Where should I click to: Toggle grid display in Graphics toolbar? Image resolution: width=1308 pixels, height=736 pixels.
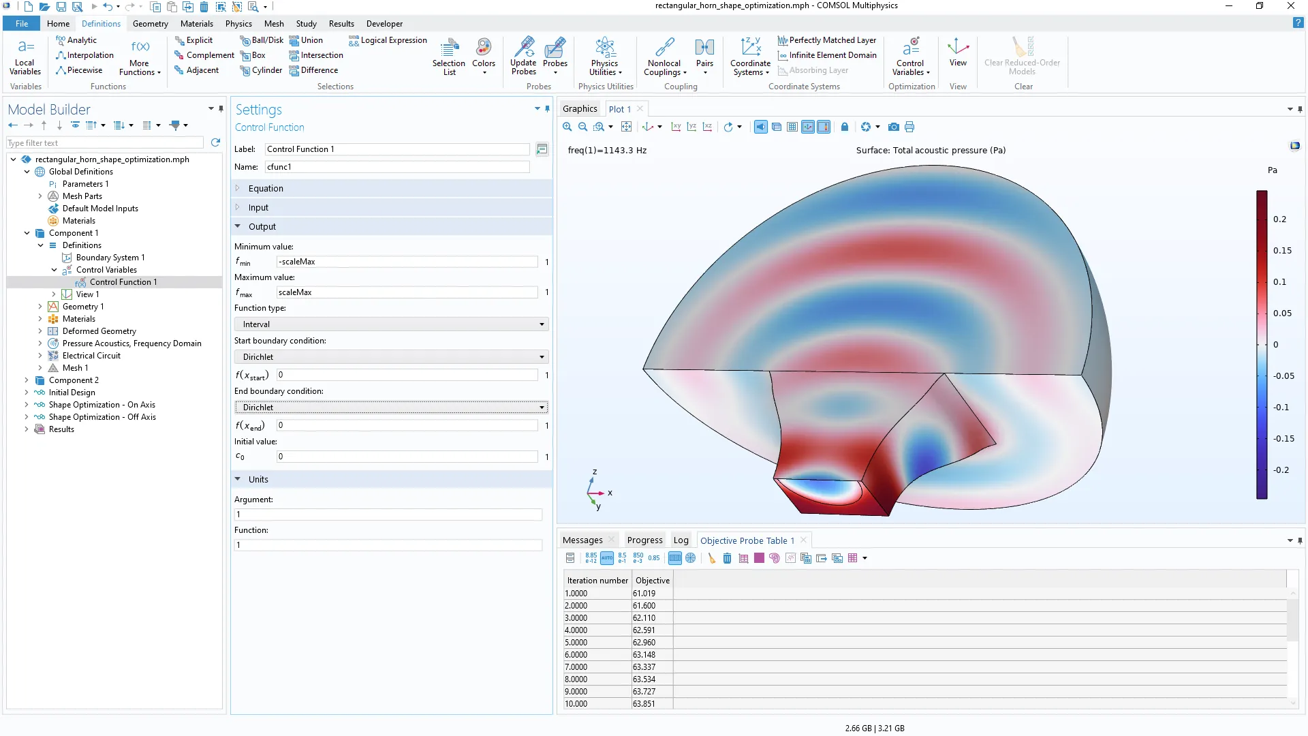click(x=792, y=127)
